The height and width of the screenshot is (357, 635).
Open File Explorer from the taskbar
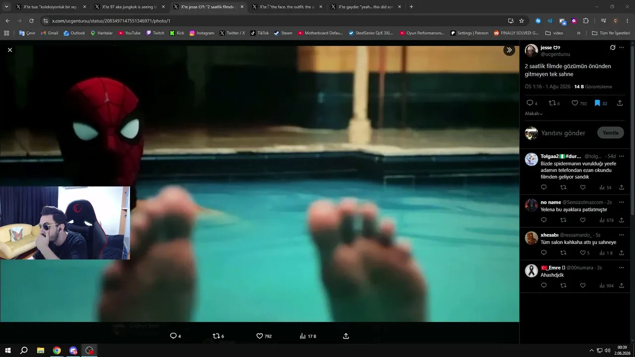click(41, 351)
